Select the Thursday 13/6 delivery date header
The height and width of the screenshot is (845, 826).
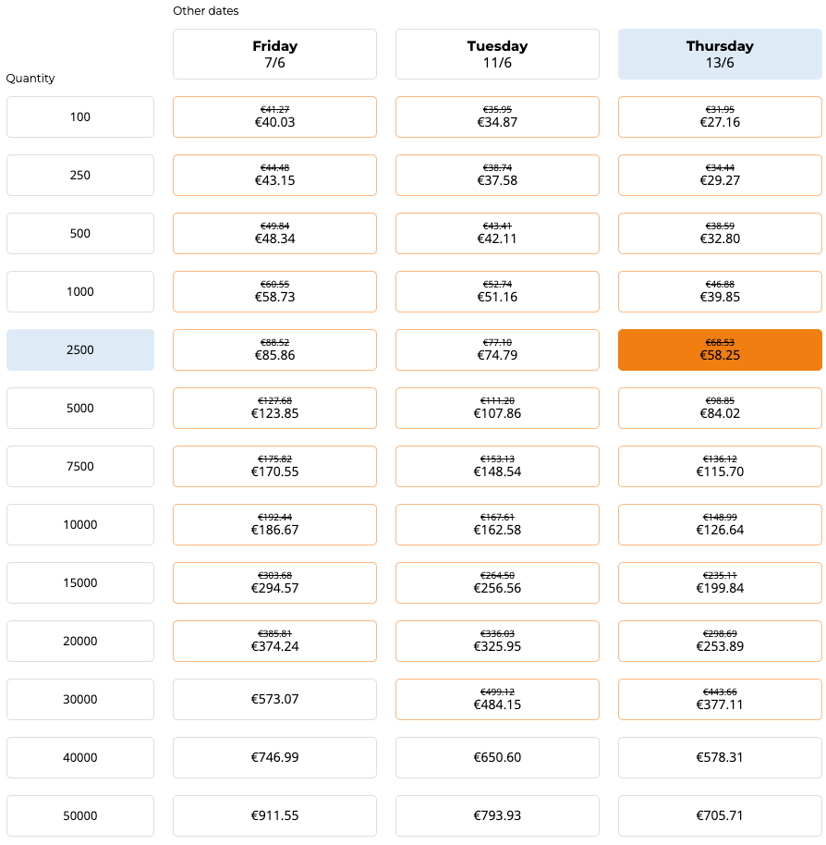pyautogui.click(x=720, y=54)
